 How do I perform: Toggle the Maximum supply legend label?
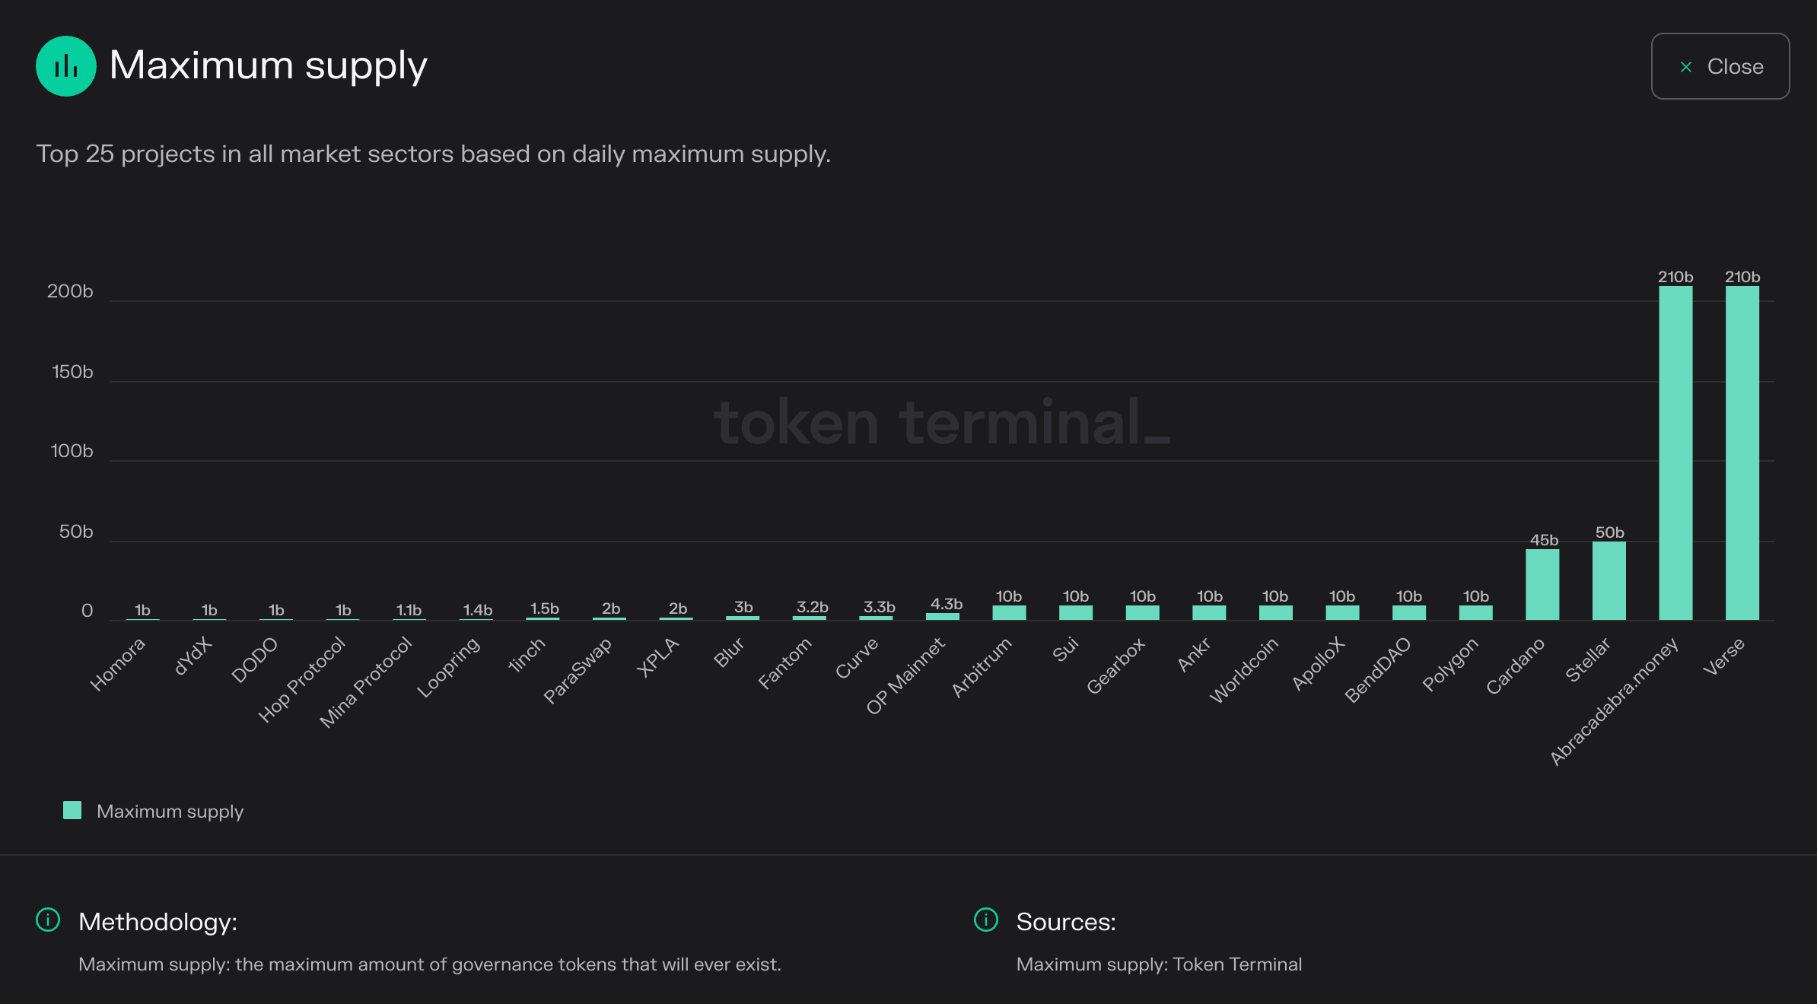tap(170, 812)
